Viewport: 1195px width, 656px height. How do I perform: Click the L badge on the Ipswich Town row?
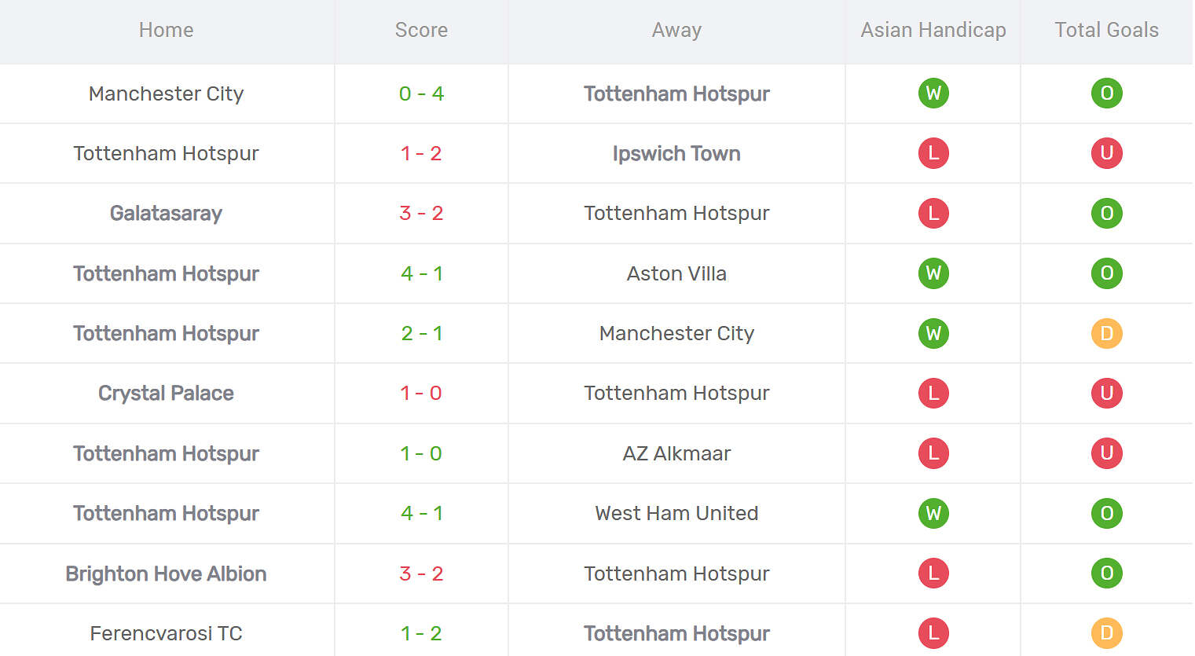[x=933, y=153]
